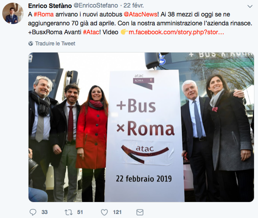Visit the @AtacNews mention
Screen dimensions: 258x218
tap(140, 14)
